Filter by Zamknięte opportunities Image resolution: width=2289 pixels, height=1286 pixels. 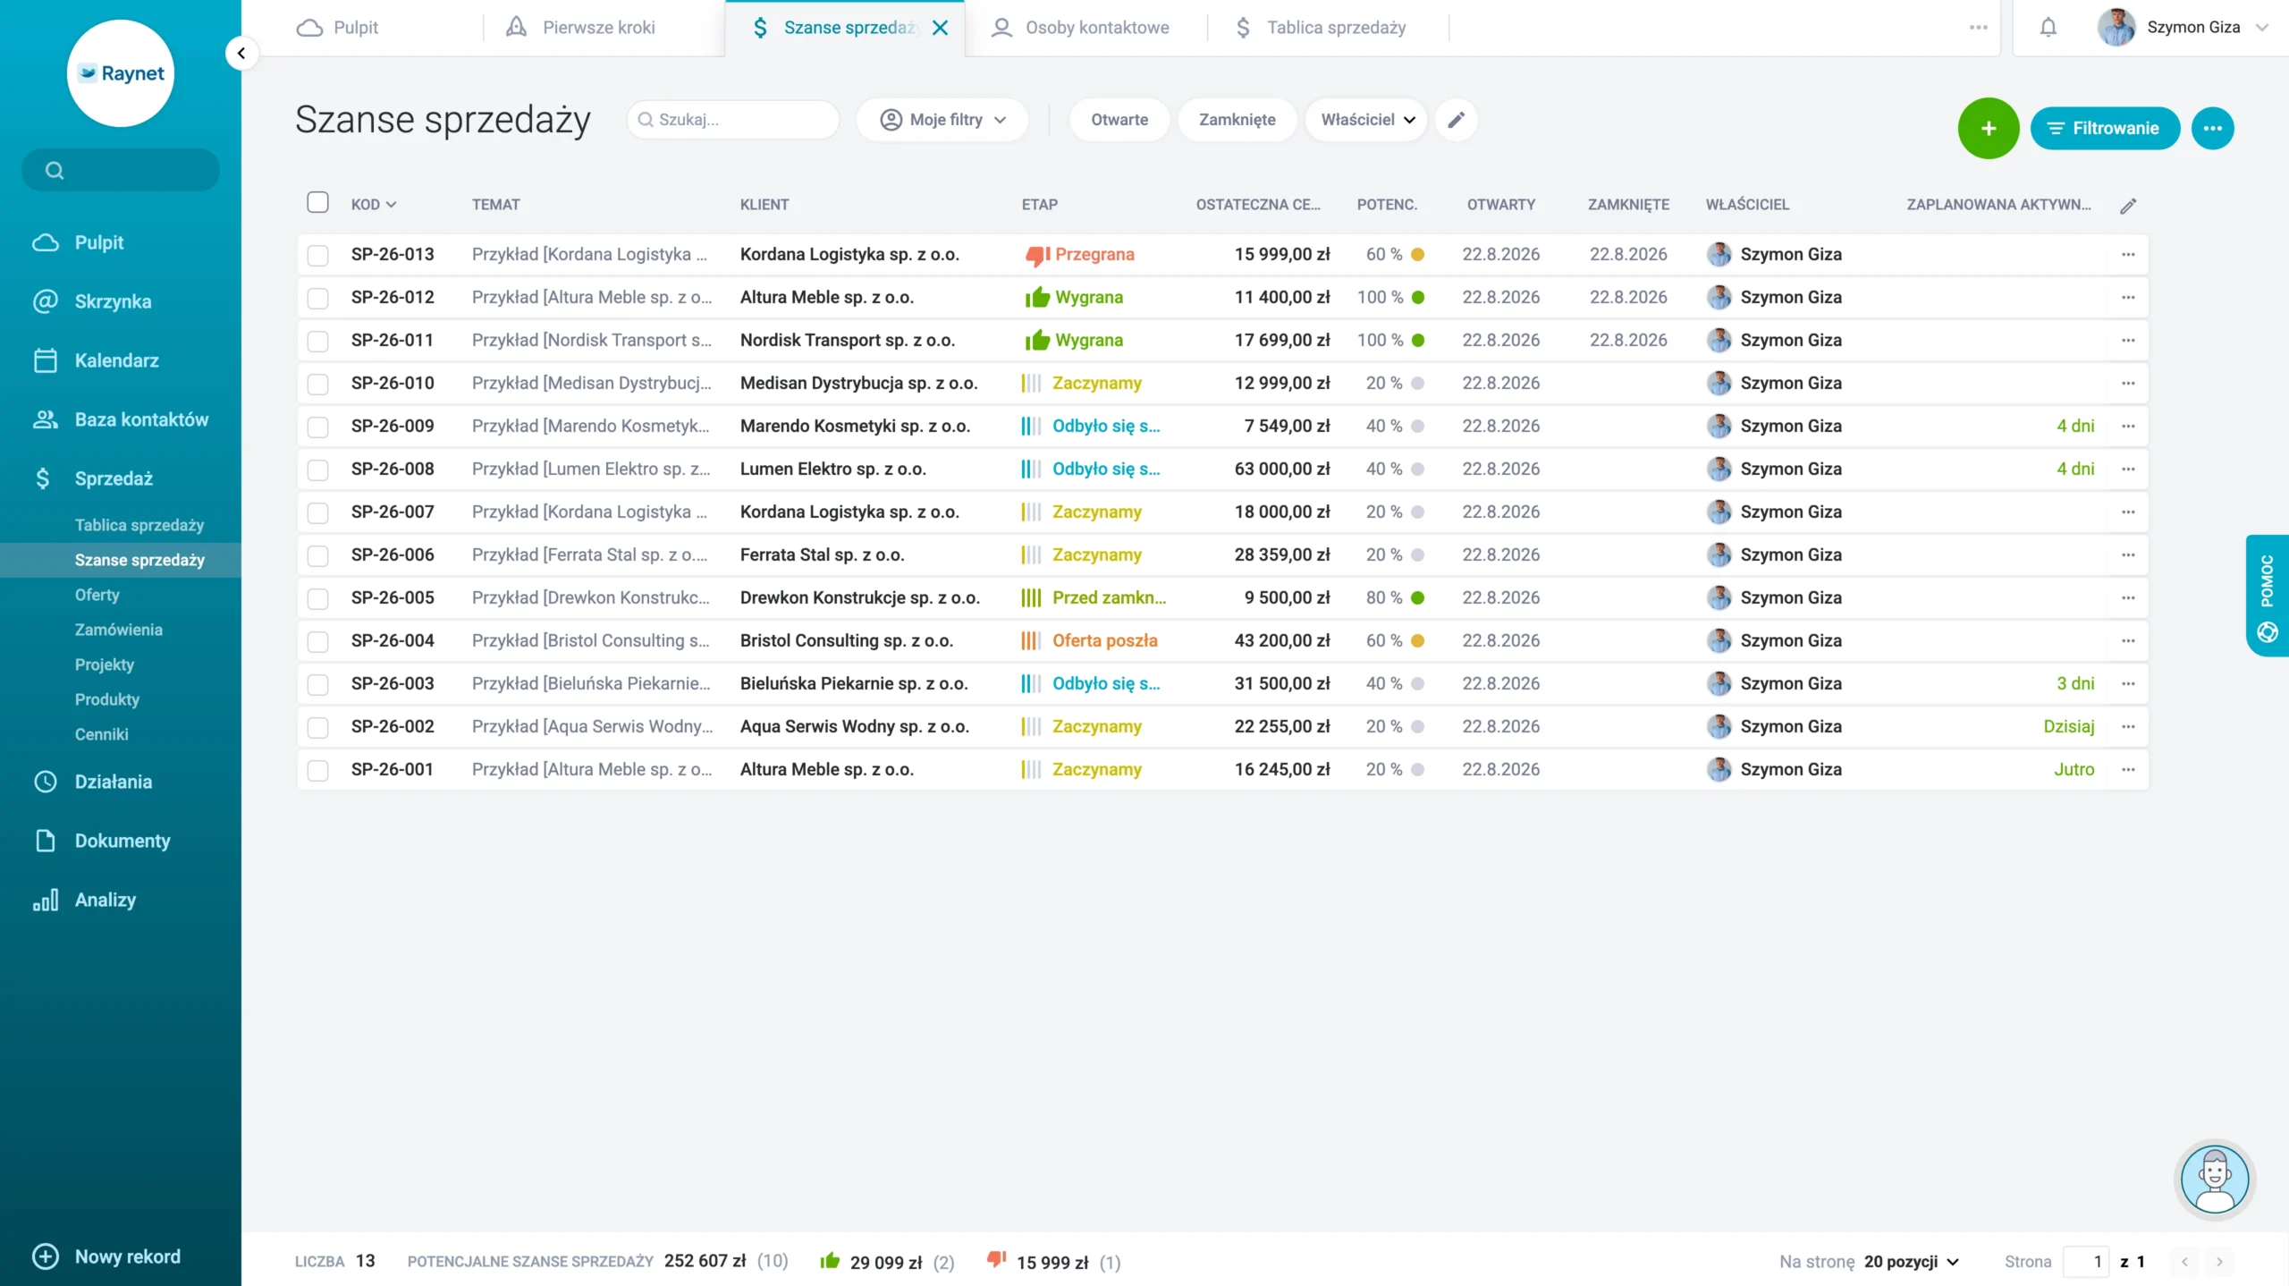point(1237,120)
